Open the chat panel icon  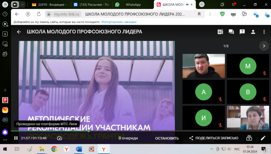point(231,32)
